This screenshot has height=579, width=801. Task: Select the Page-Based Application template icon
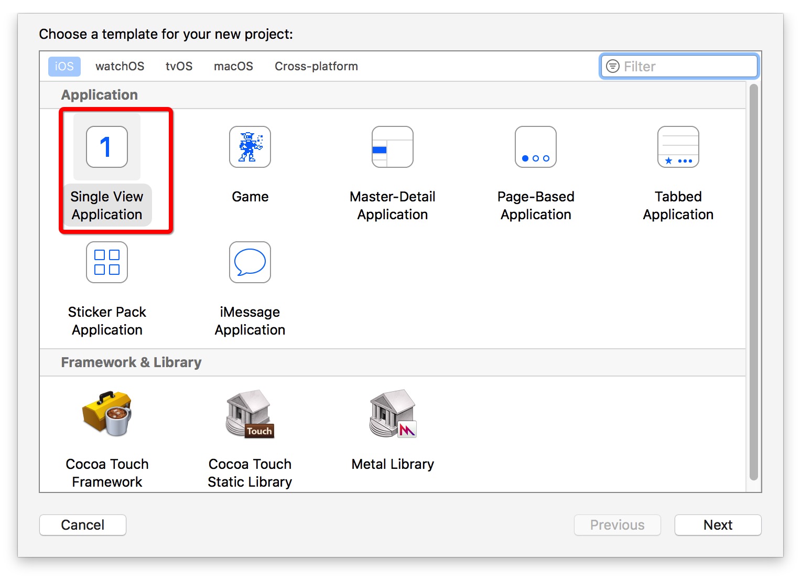coord(536,147)
